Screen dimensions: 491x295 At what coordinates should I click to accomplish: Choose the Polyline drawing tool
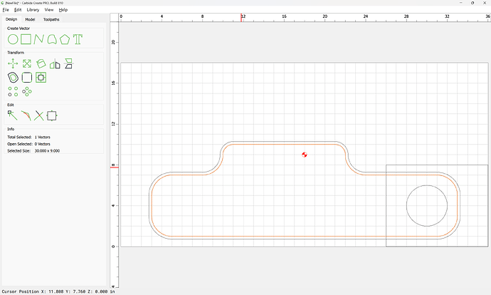(x=39, y=39)
